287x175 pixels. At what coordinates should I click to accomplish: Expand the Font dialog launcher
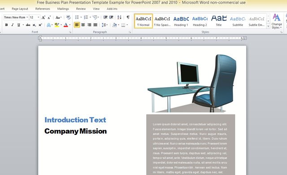pos(70,32)
